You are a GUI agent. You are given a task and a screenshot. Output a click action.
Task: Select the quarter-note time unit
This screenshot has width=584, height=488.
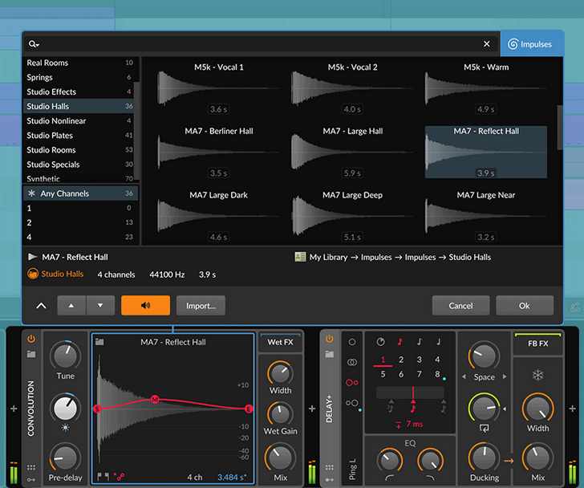point(439,342)
